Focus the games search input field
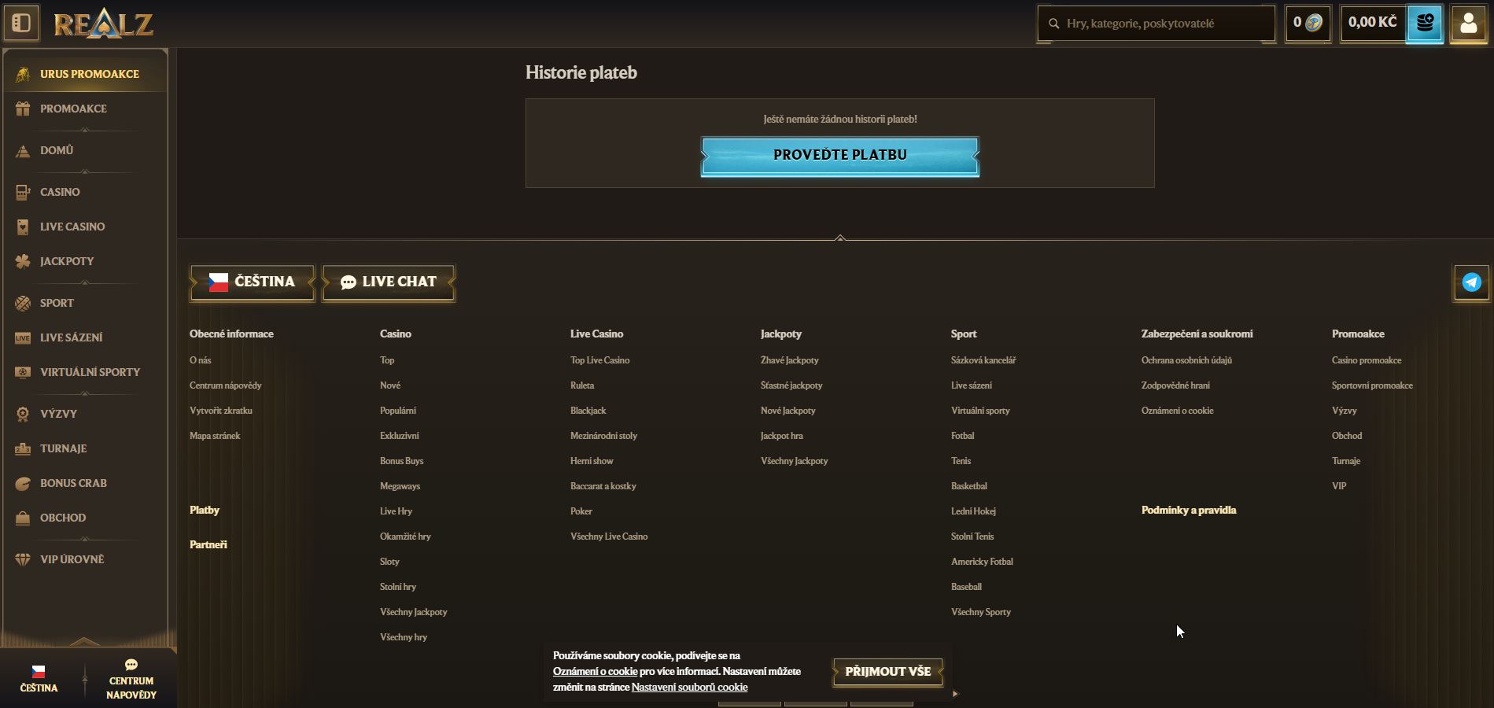Image resolution: width=1494 pixels, height=708 pixels. tap(1156, 24)
